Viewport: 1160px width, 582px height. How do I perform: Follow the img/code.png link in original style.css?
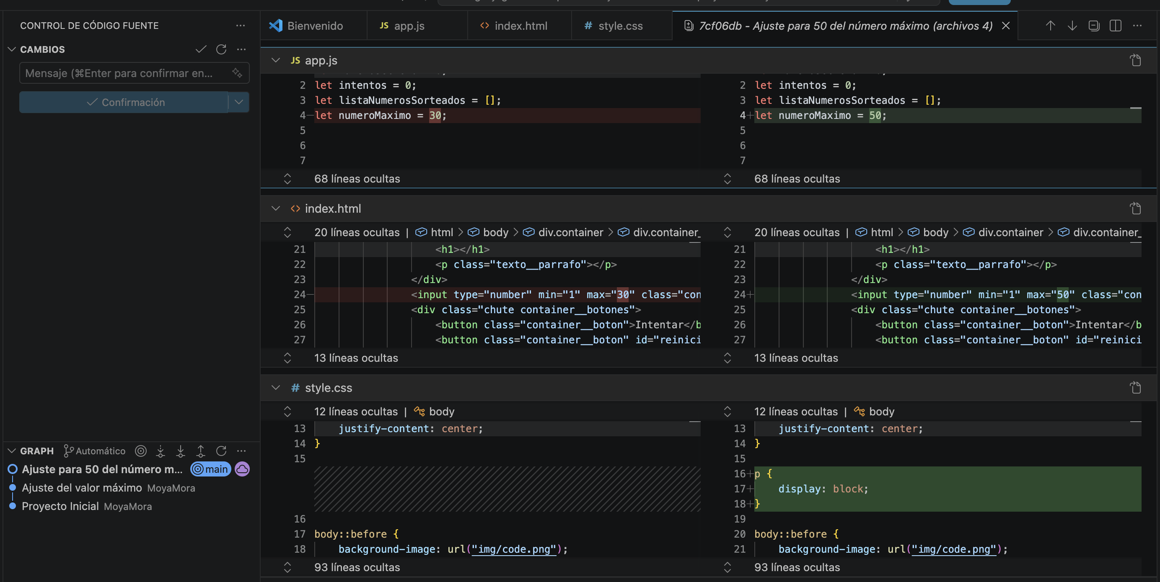point(514,549)
